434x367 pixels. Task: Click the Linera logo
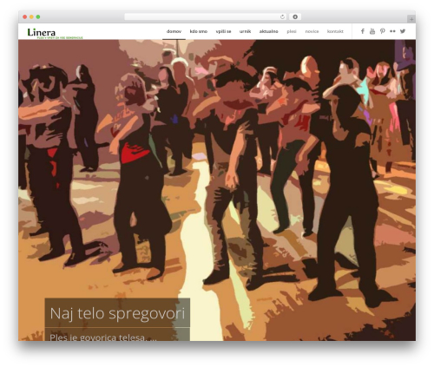coord(55,33)
